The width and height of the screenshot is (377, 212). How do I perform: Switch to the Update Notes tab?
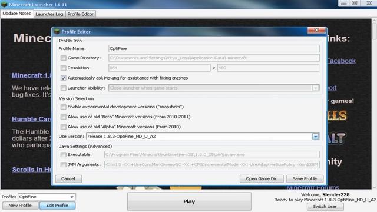(17, 14)
